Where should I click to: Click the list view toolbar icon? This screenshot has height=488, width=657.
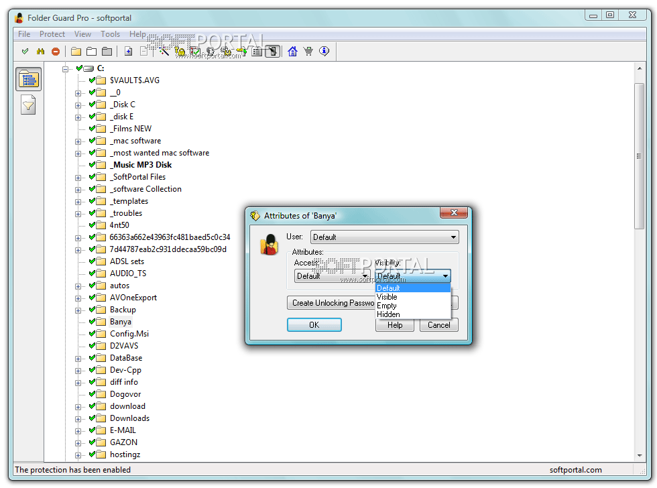[x=257, y=52]
